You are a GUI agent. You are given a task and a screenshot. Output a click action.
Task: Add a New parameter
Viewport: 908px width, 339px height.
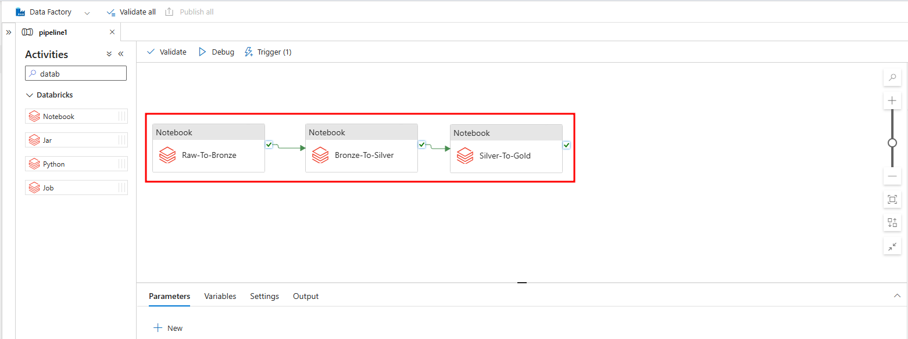(168, 328)
